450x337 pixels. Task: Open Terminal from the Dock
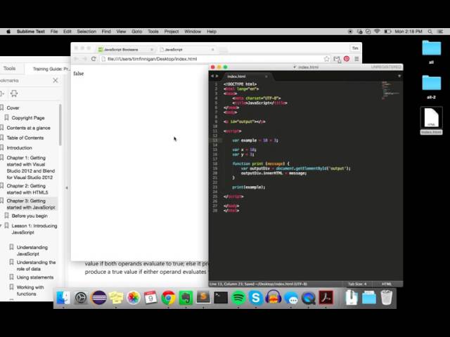point(221,298)
